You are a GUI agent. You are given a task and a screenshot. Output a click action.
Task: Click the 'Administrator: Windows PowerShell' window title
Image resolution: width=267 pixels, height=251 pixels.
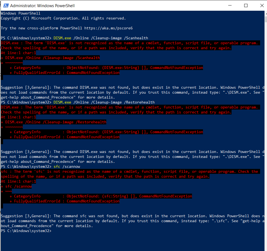click(42, 5)
